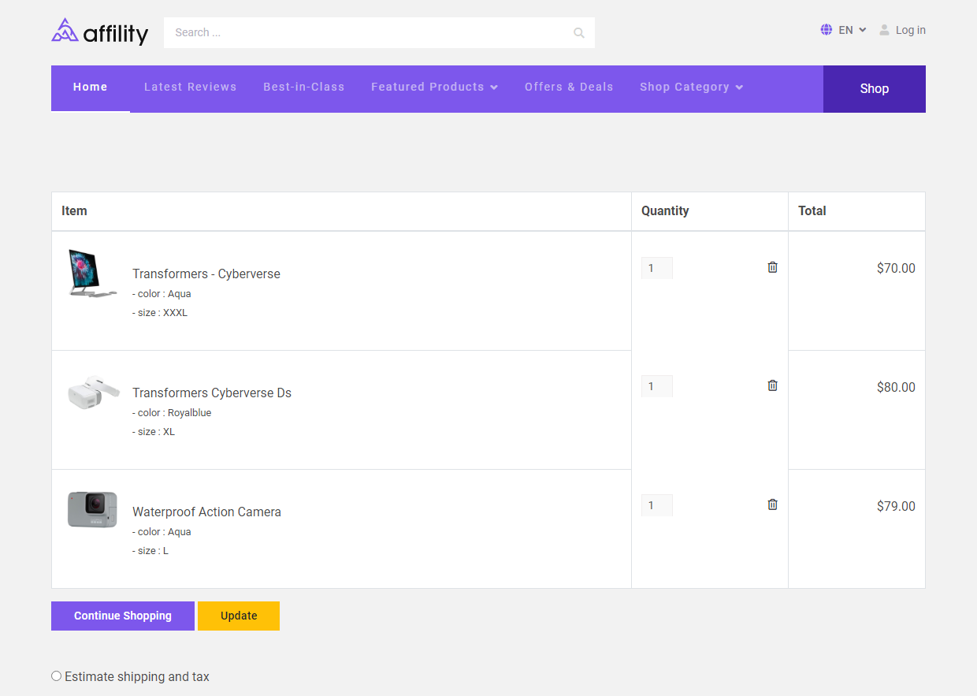Click the Continue Shopping button
Viewport: 977px width, 696px height.
click(123, 616)
